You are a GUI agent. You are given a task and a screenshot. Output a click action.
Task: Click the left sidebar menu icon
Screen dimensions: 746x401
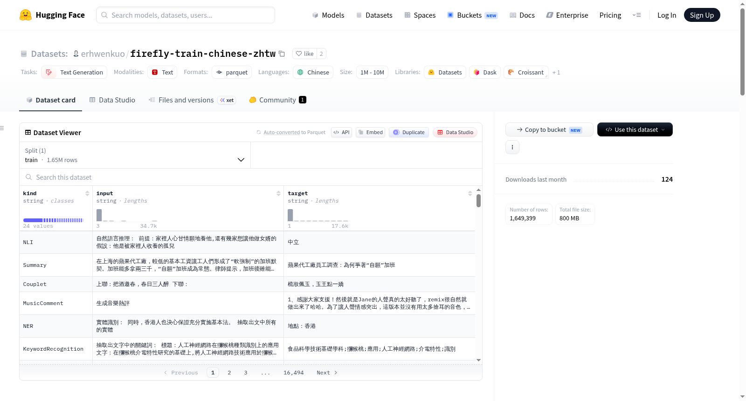click(2, 128)
